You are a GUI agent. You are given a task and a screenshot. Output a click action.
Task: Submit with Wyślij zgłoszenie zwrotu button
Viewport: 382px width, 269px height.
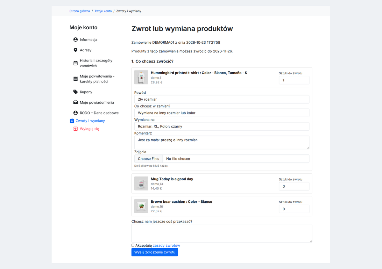point(155,252)
